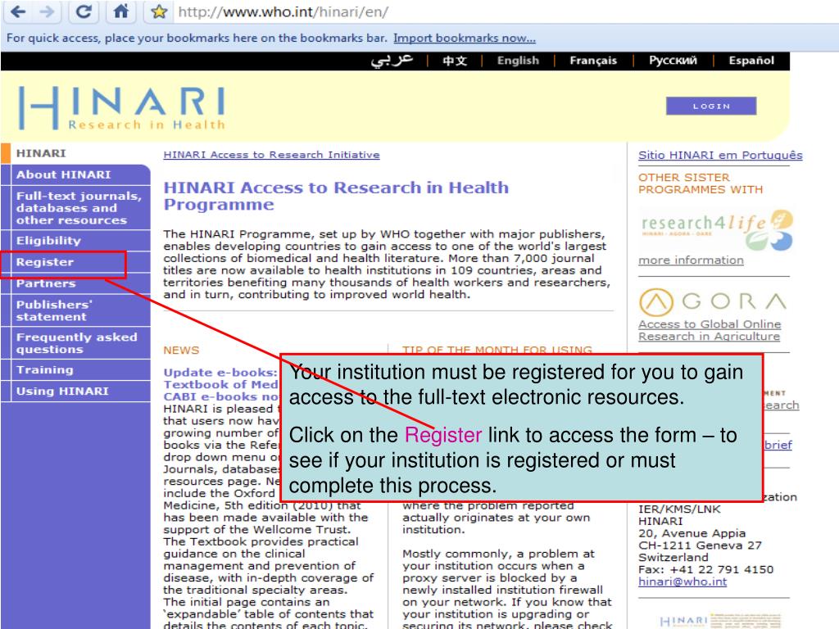Select English language option
Screen dimensions: 839x629
coord(518,61)
